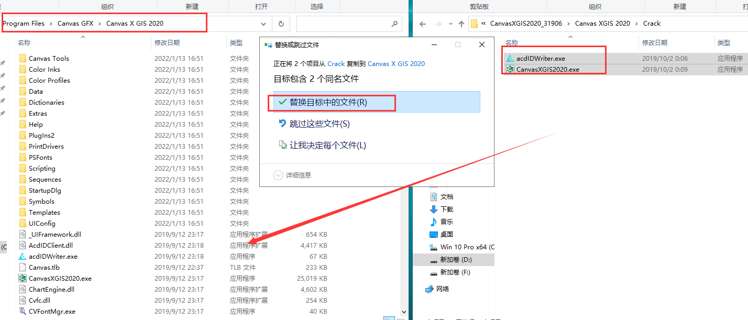Click the Color Profiles folder icon
Screen dimensions: 748x320
(x=23, y=80)
